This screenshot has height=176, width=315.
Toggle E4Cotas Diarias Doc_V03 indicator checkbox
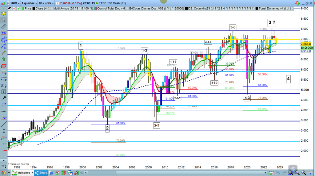[x=128, y=9]
